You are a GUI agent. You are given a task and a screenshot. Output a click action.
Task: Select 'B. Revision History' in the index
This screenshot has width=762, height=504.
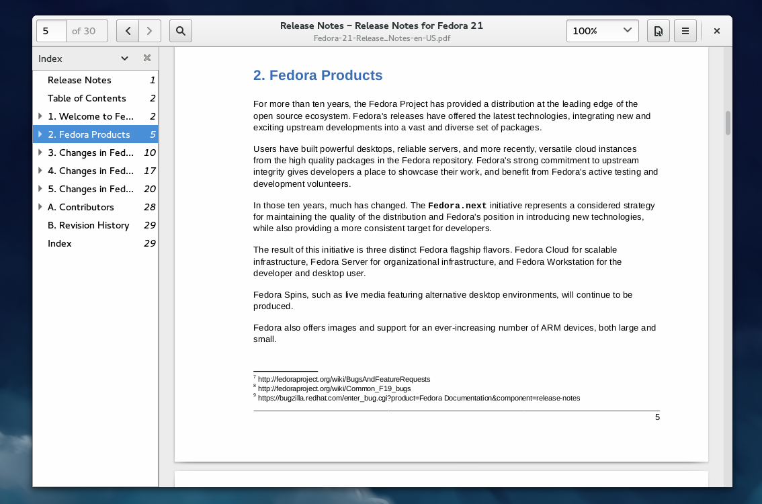coord(88,225)
